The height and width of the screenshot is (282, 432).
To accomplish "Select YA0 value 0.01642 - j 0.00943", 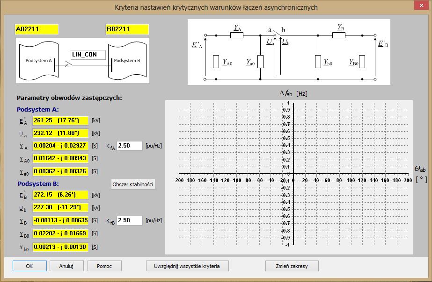I will (61, 158).
